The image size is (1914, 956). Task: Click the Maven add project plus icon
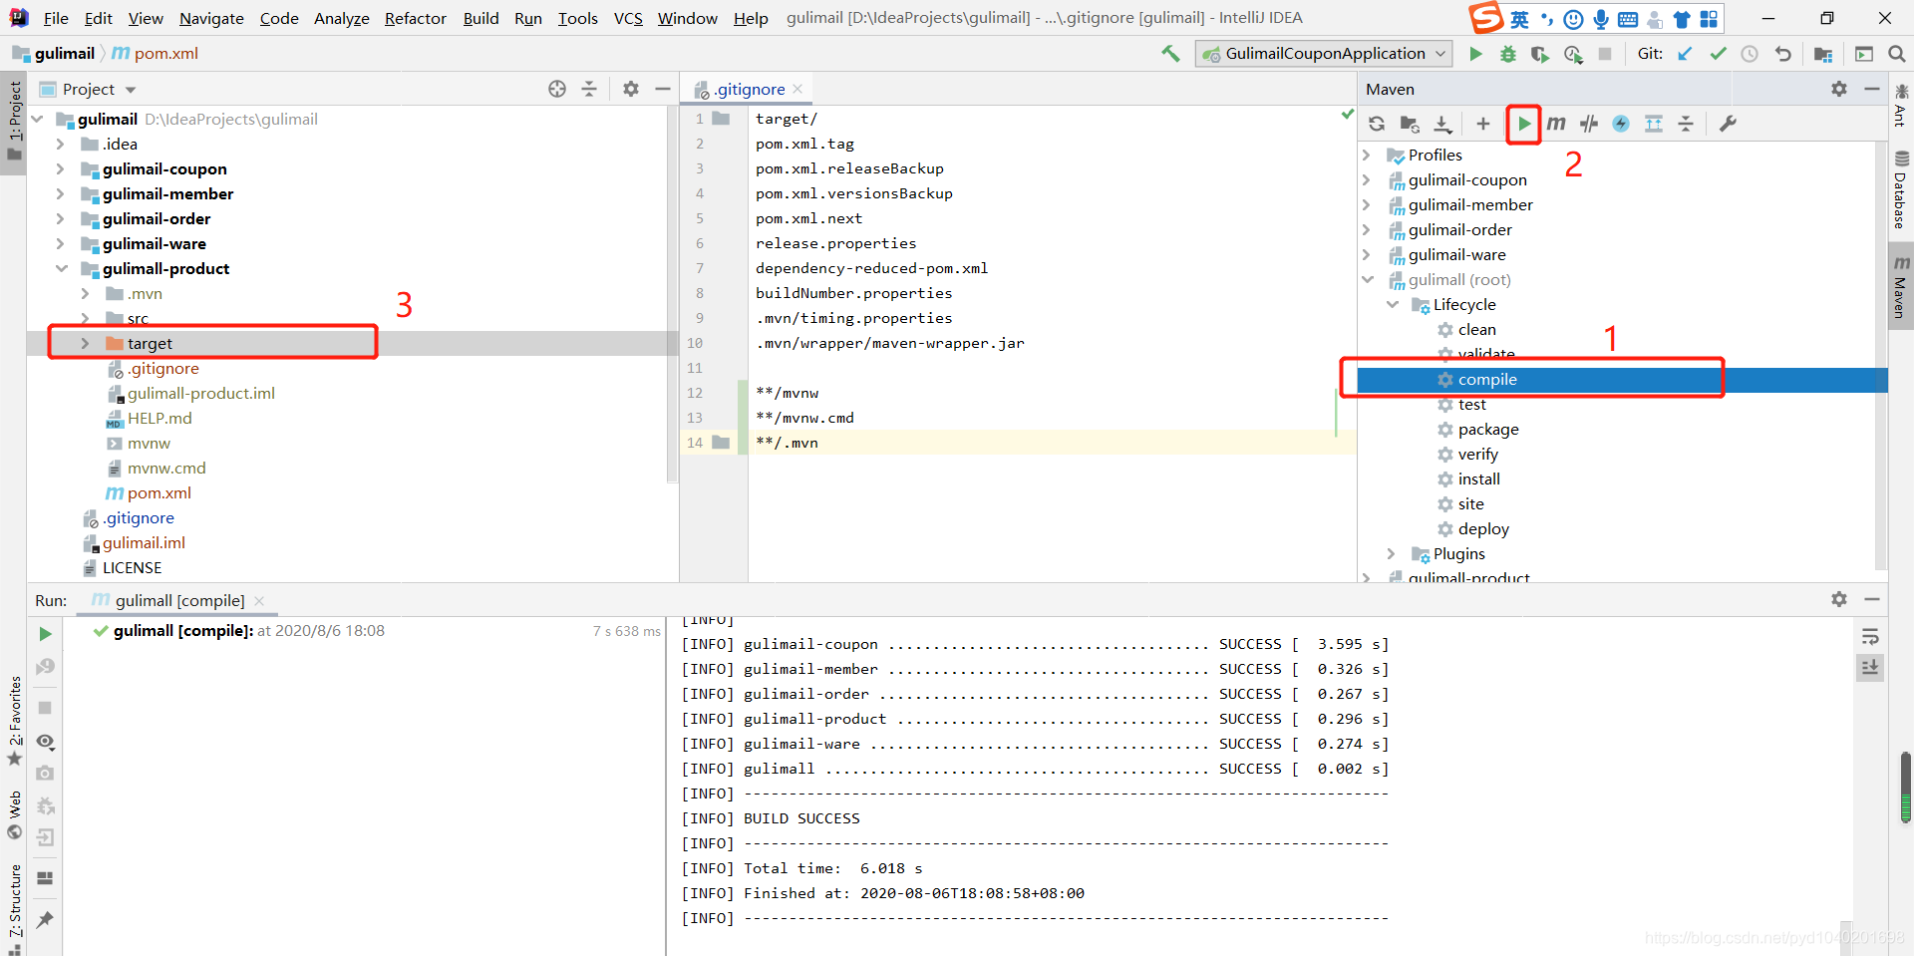click(x=1483, y=124)
